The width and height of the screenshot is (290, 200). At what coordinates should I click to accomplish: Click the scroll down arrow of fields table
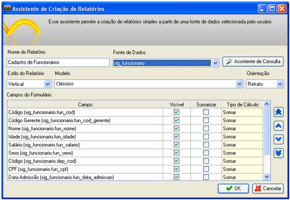coord(267,177)
